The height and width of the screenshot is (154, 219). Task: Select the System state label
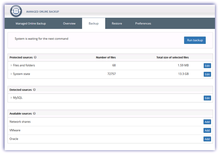(21, 74)
